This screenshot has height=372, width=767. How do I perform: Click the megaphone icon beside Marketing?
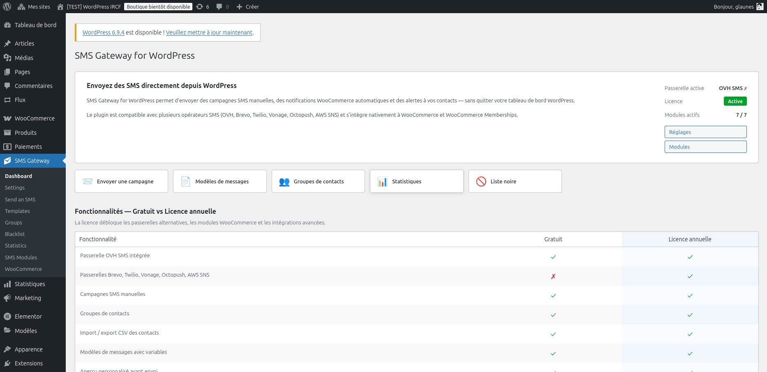tap(7, 298)
